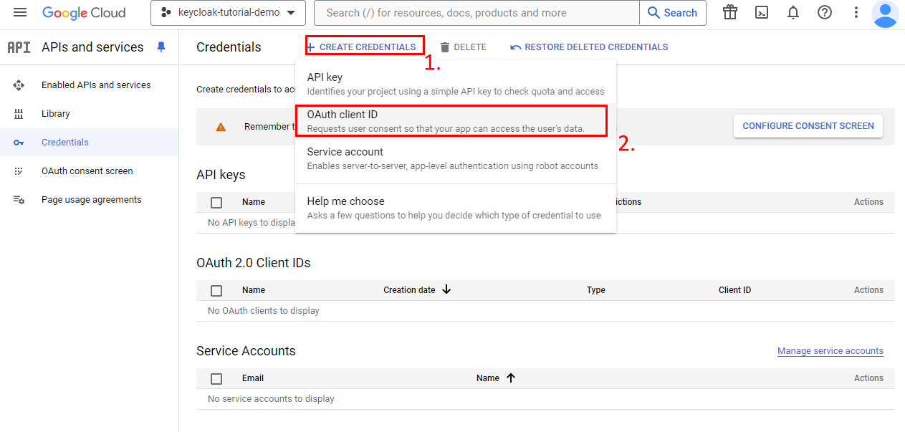Open the help question mark menu
Screen dimensions: 905x432
click(825, 12)
